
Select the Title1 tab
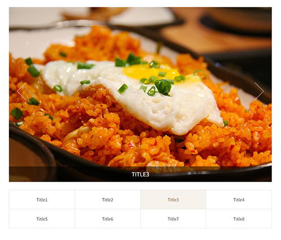(42, 200)
